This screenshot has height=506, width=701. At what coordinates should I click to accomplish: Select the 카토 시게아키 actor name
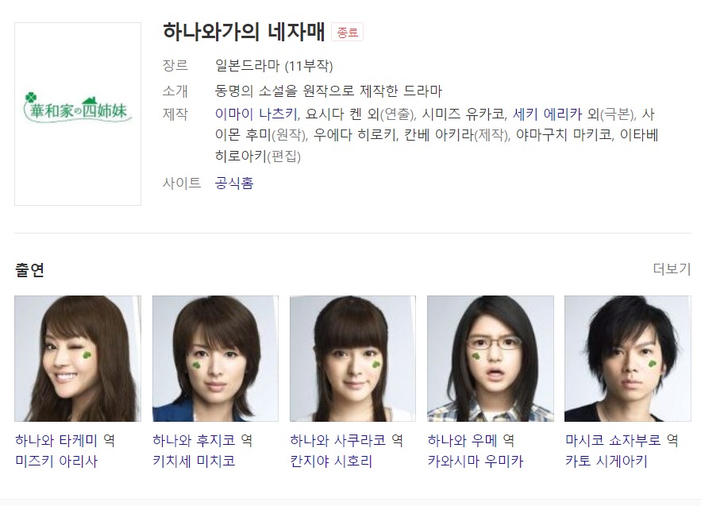pyautogui.click(x=607, y=461)
